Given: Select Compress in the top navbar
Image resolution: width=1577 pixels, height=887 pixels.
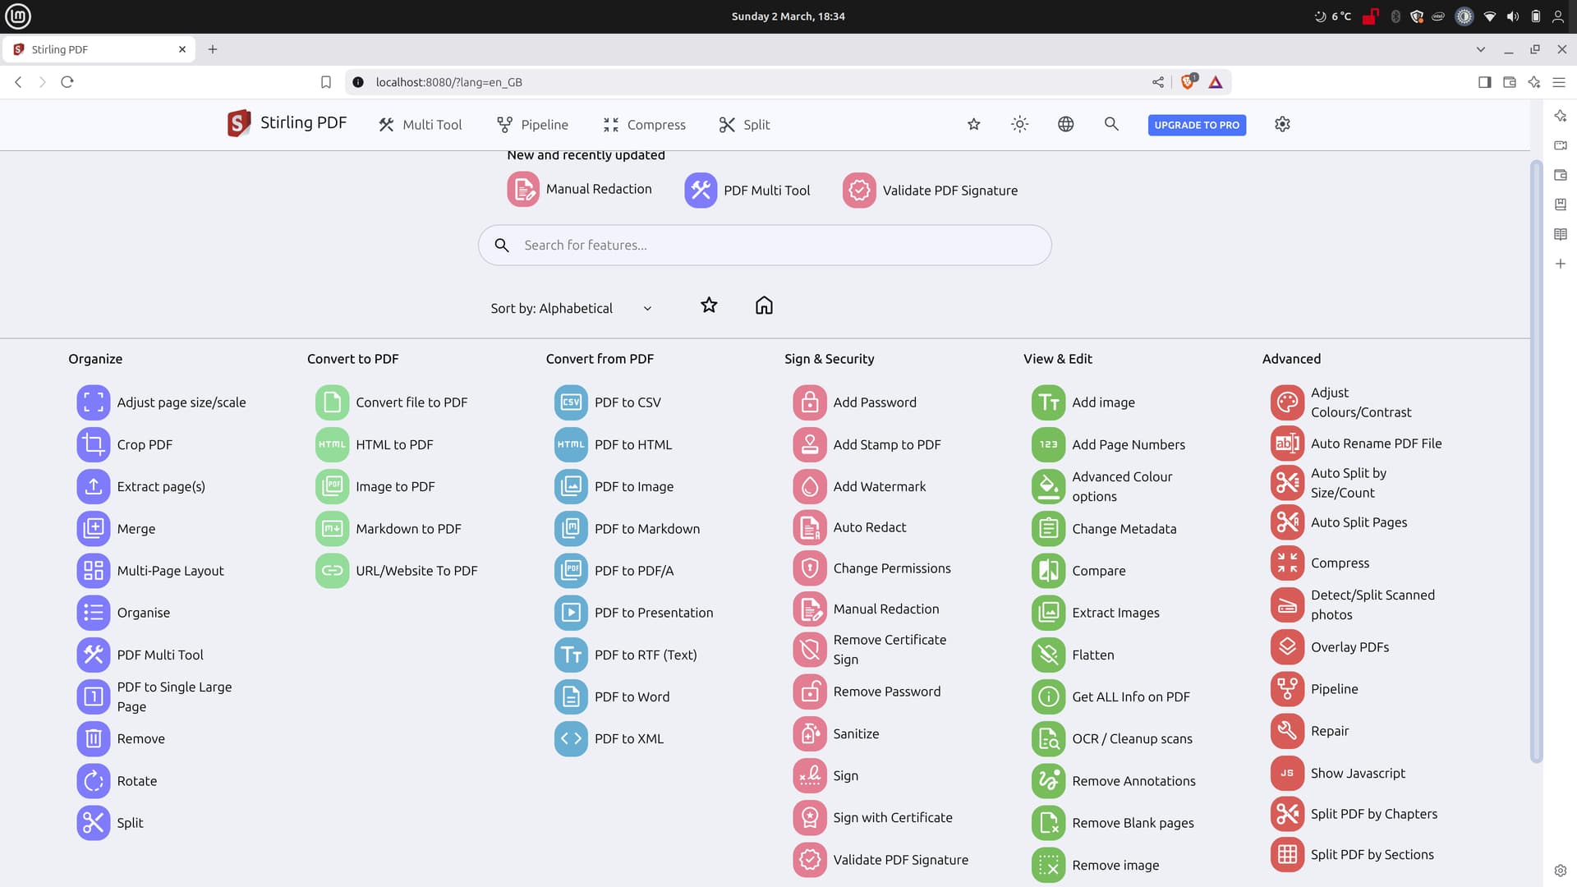Looking at the screenshot, I should point(644,125).
